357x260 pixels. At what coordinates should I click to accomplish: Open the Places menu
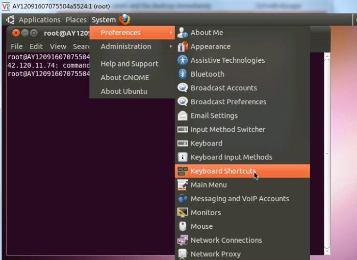click(x=76, y=20)
